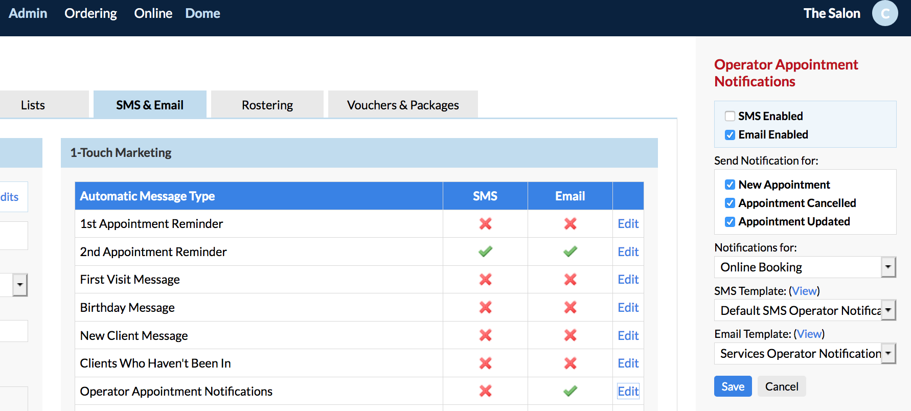Image resolution: width=911 pixels, height=411 pixels.
Task: Click green check under Email for 2nd Appointment Reminder
Action: coord(570,252)
